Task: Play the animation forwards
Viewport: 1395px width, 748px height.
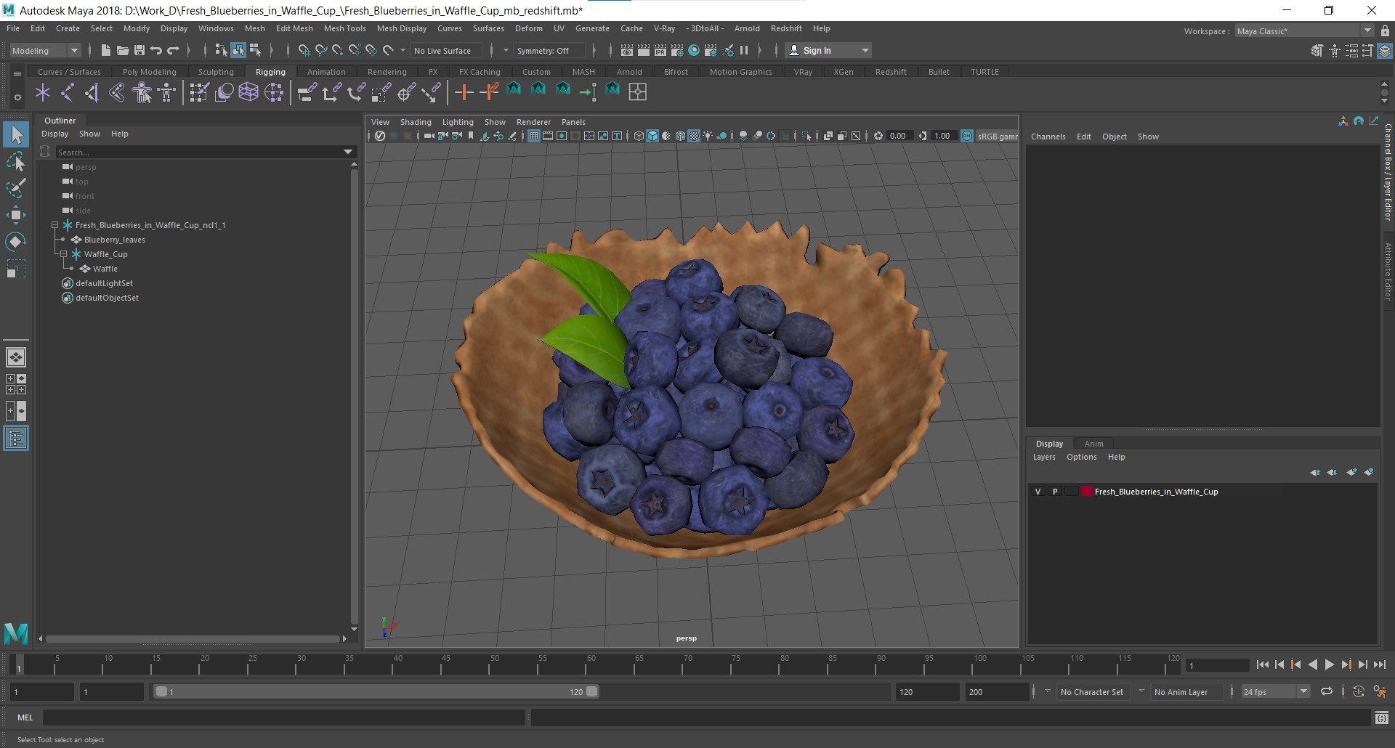Action: [x=1329, y=664]
